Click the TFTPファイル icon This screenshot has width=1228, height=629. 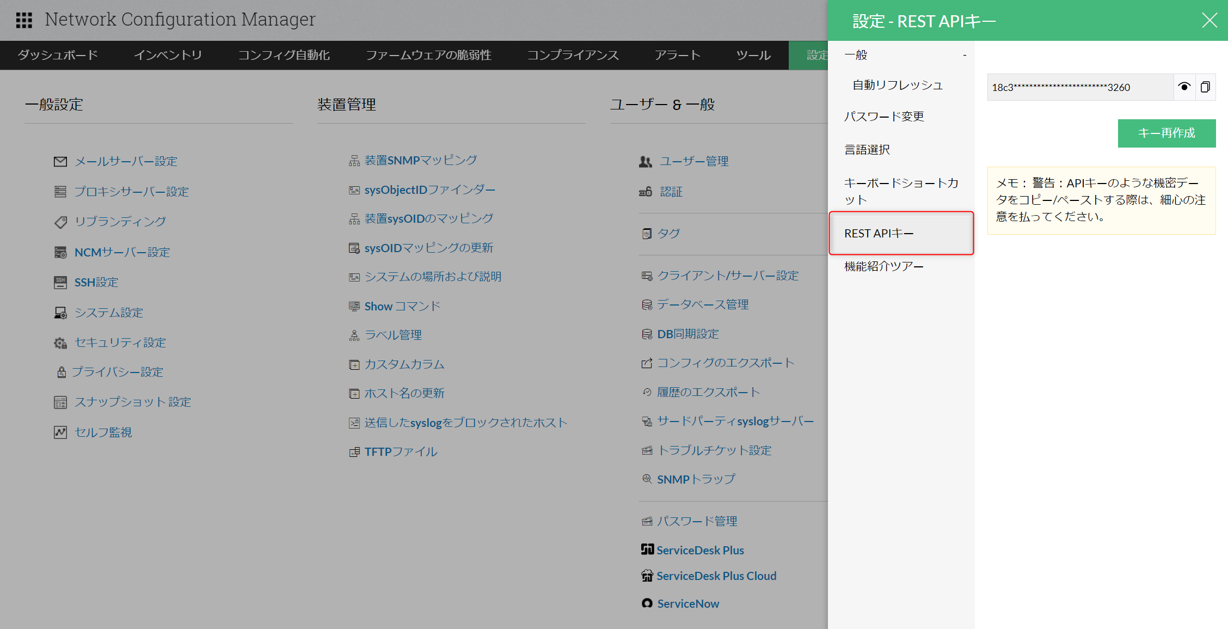[x=354, y=452]
